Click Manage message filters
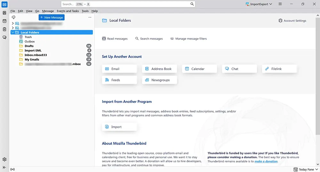This screenshot has height=172, width=320. click(x=188, y=38)
